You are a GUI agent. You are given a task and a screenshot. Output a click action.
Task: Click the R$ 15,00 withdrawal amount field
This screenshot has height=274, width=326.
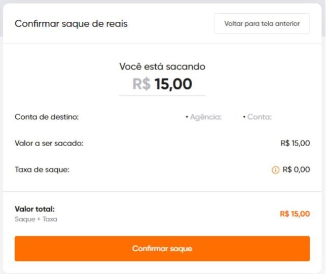point(162,84)
